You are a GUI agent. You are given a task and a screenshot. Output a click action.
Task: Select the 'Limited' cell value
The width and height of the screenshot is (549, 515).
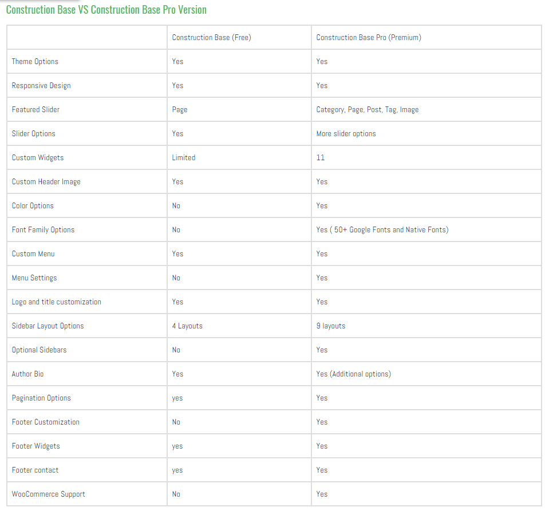[183, 158]
